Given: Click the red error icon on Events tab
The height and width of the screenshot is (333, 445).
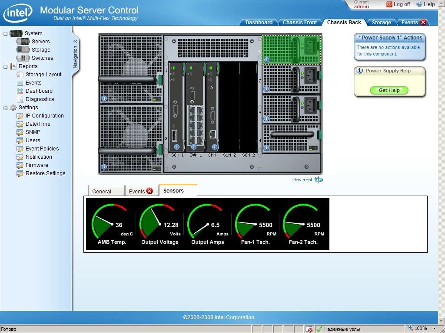Looking at the screenshot, I should 423,23.
